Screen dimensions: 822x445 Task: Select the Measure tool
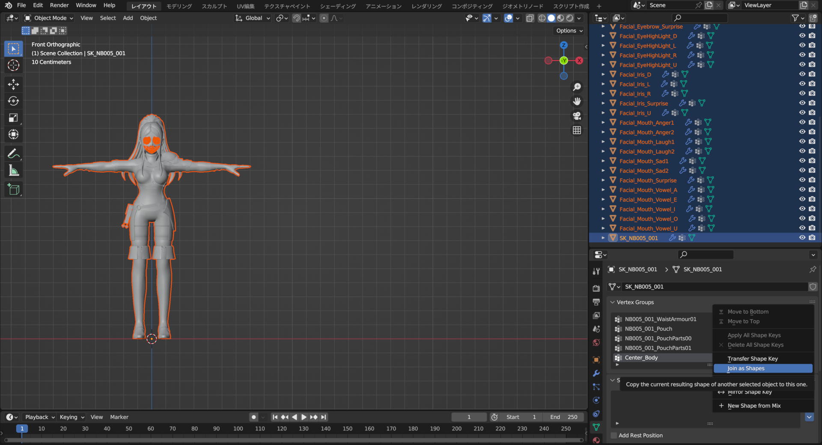coord(14,171)
